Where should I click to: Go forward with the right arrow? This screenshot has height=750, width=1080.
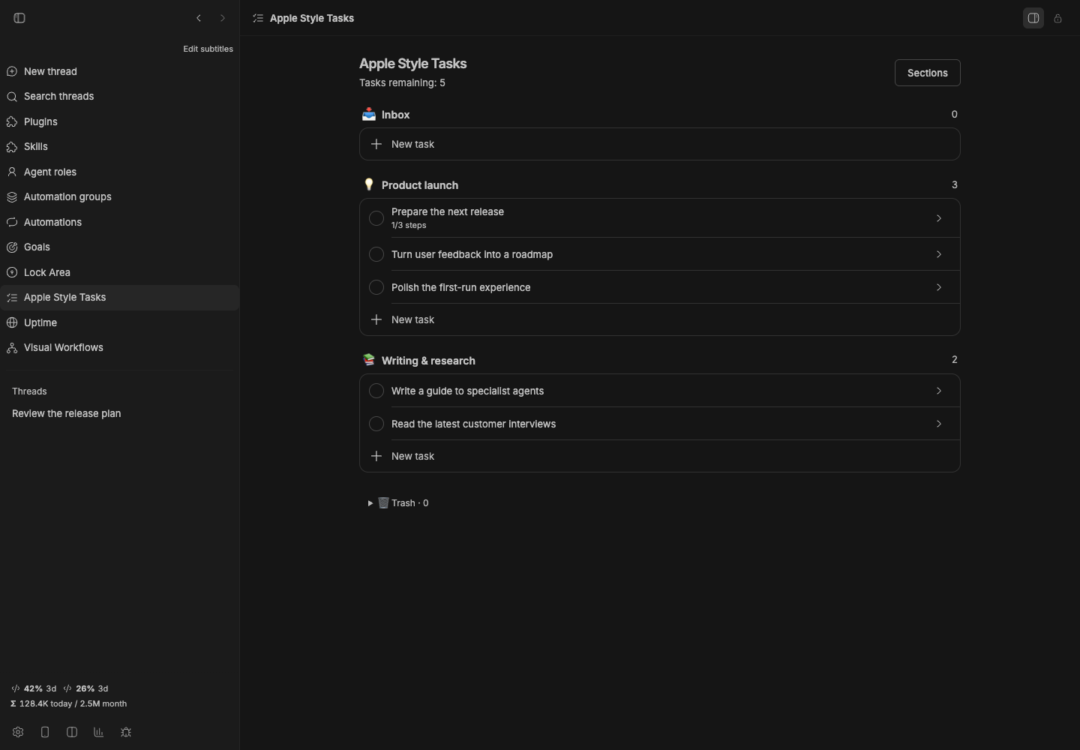(x=223, y=18)
